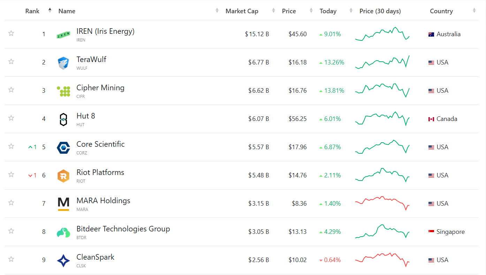The height and width of the screenshot is (275, 486).
Task: Open the Bitdeer Technologies Group link
Action: point(123,229)
